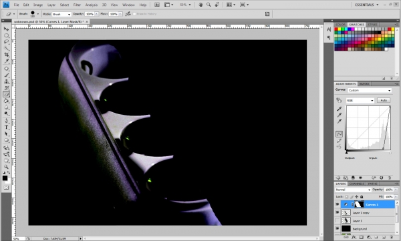This screenshot has height=241, width=401.
Task: Open the Screen Mode dropdown
Action: coord(244,5)
